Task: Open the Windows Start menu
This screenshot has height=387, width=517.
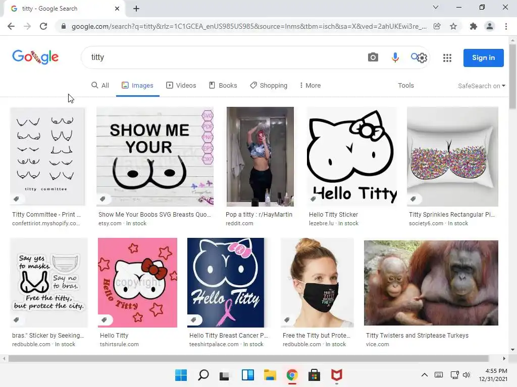Action: tap(181, 375)
